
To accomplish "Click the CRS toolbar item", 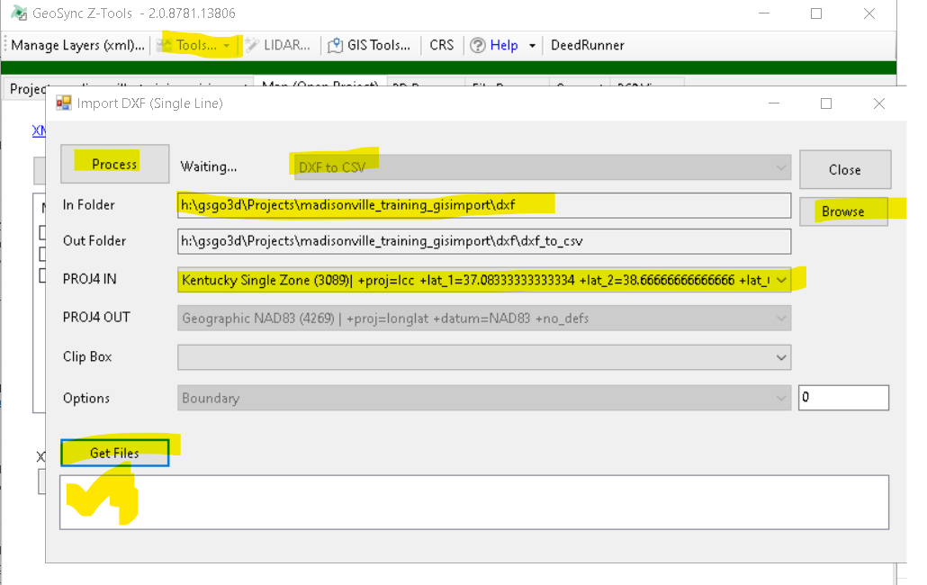I will click(x=442, y=45).
